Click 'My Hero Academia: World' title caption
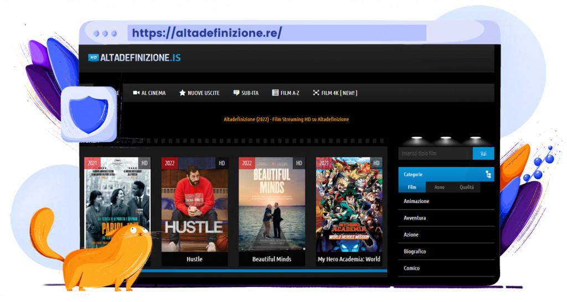 click(349, 259)
